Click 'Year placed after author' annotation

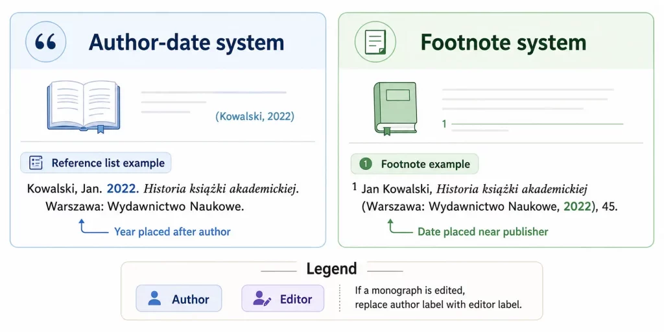(172, 231)
